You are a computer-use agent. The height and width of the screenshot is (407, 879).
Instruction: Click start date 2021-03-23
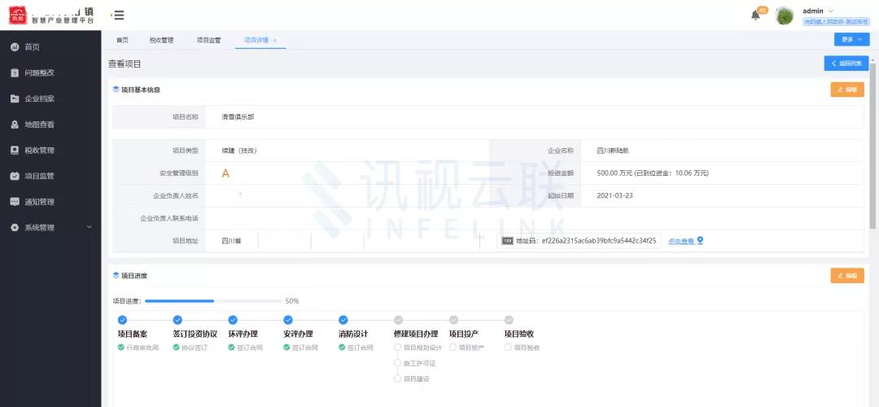[615, 195]
